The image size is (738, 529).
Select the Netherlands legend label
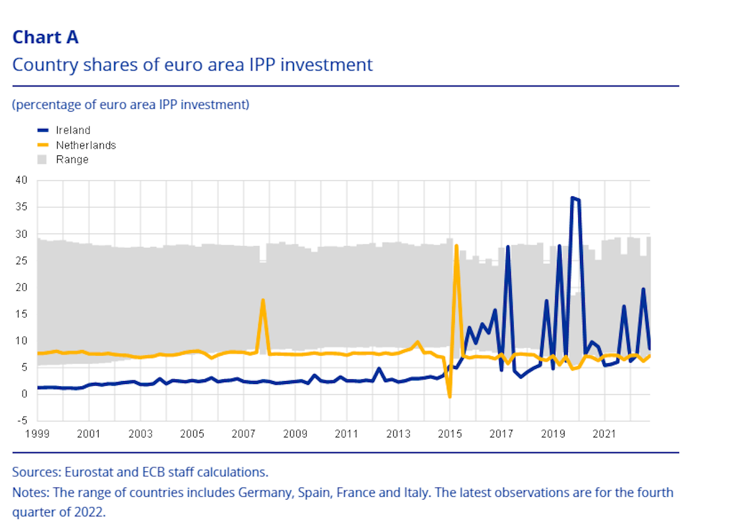pos(86,145)
